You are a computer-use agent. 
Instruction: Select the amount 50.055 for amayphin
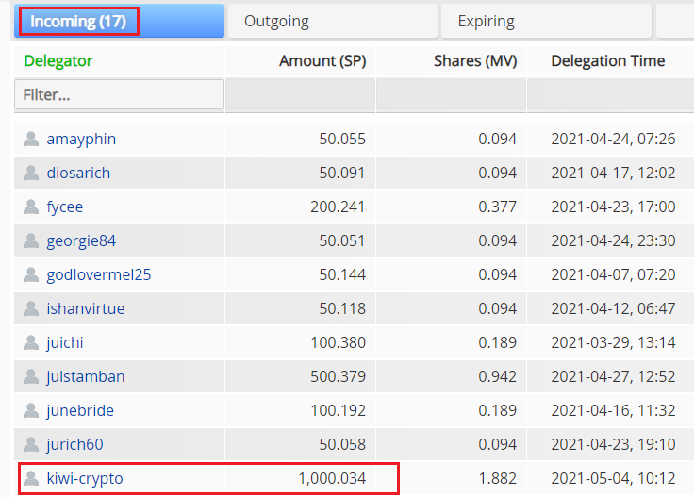342,139
